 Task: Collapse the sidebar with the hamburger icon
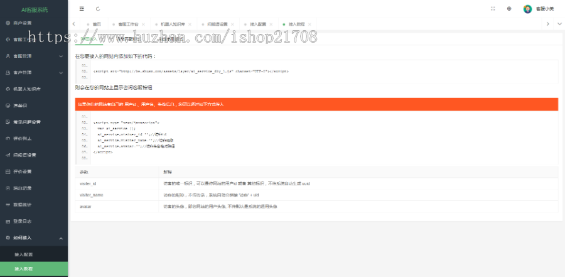(82, 9)
